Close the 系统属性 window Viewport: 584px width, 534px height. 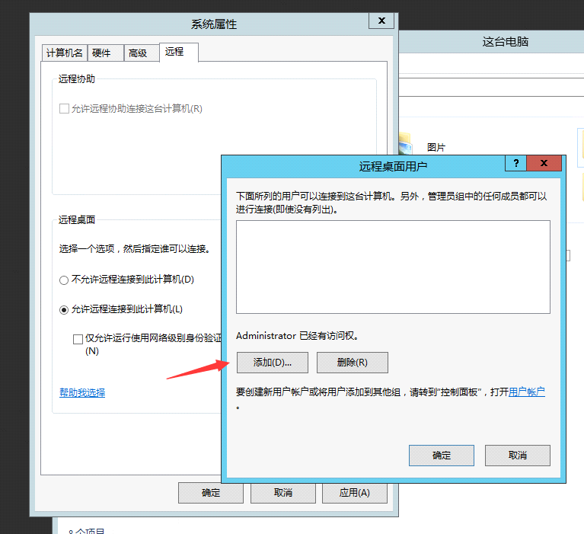point(381,21)
